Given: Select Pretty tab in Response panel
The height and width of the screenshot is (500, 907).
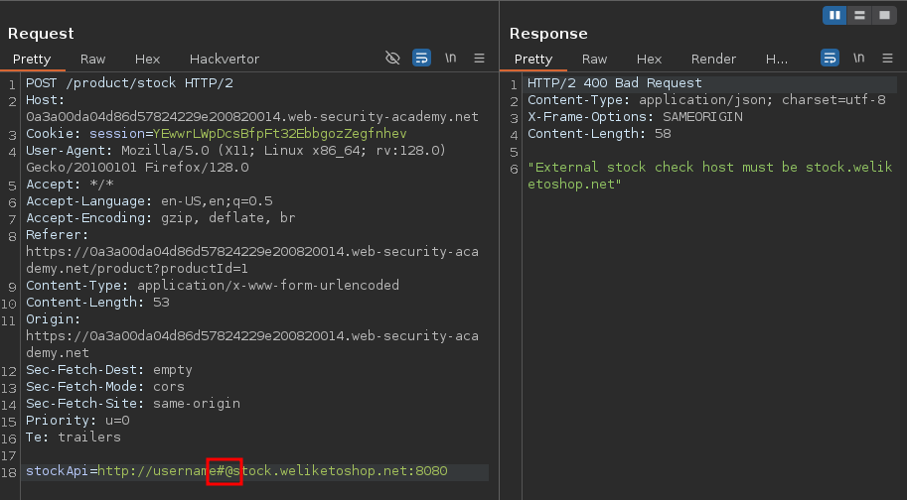Looking at the screenshot, I should coord(533,59).
